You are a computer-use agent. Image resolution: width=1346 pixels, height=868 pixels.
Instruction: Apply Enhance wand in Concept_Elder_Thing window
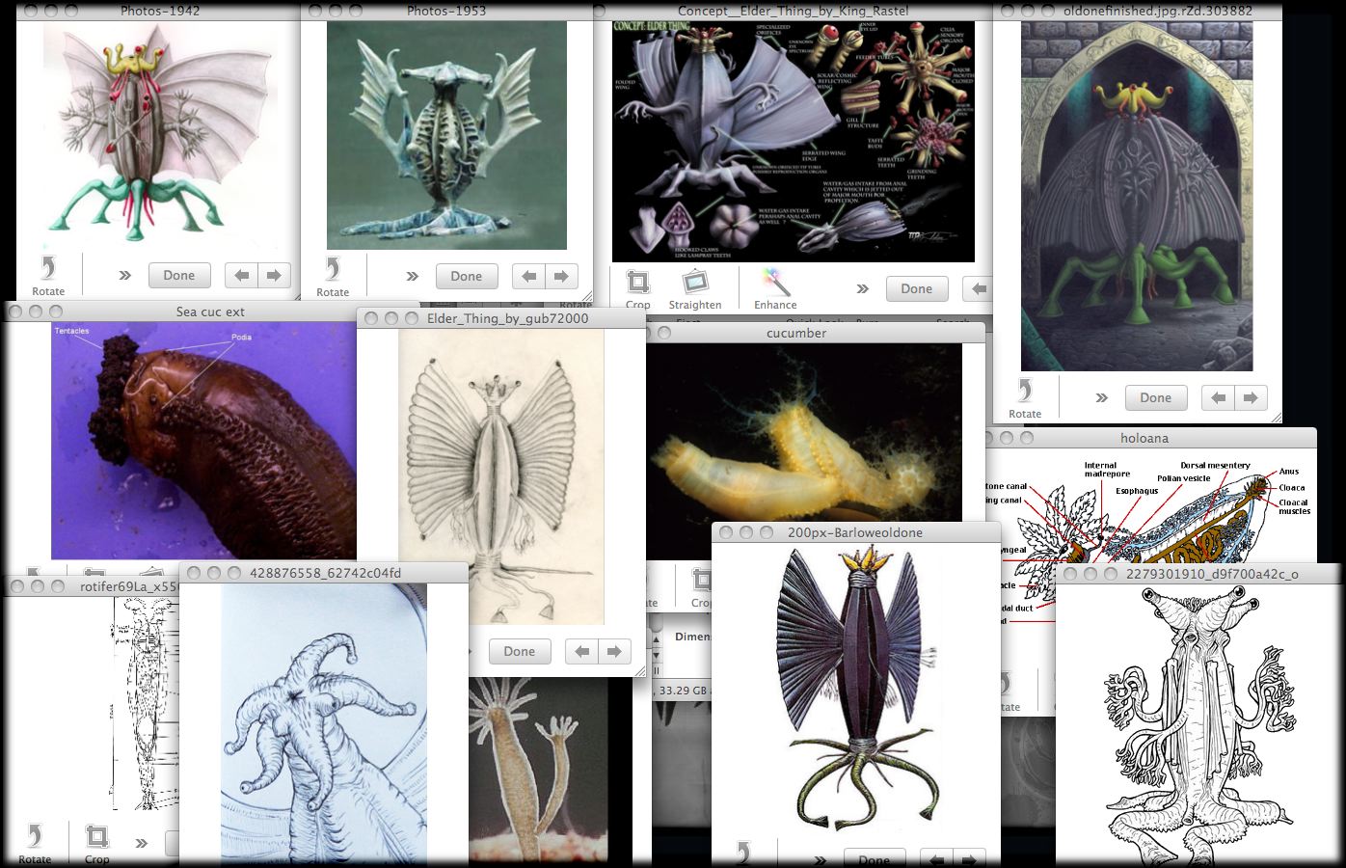775,288
